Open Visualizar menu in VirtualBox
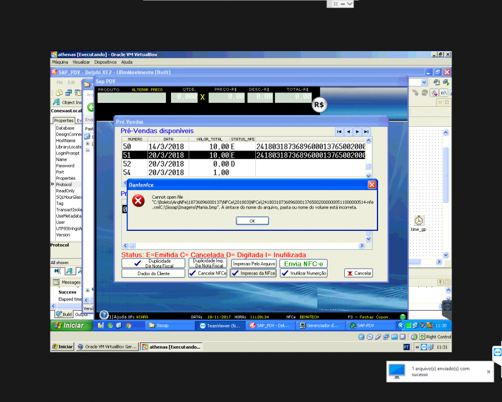 click(81, 62)
